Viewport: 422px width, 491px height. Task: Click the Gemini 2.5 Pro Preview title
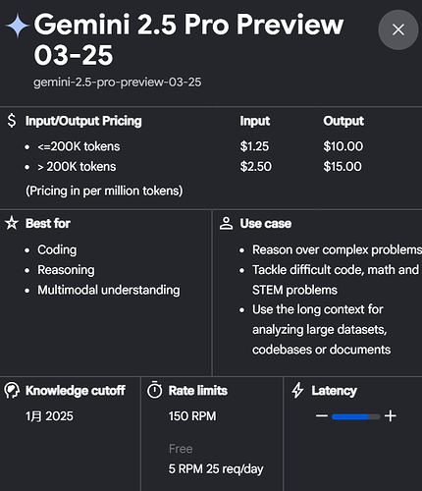click(x=188, y=39)
